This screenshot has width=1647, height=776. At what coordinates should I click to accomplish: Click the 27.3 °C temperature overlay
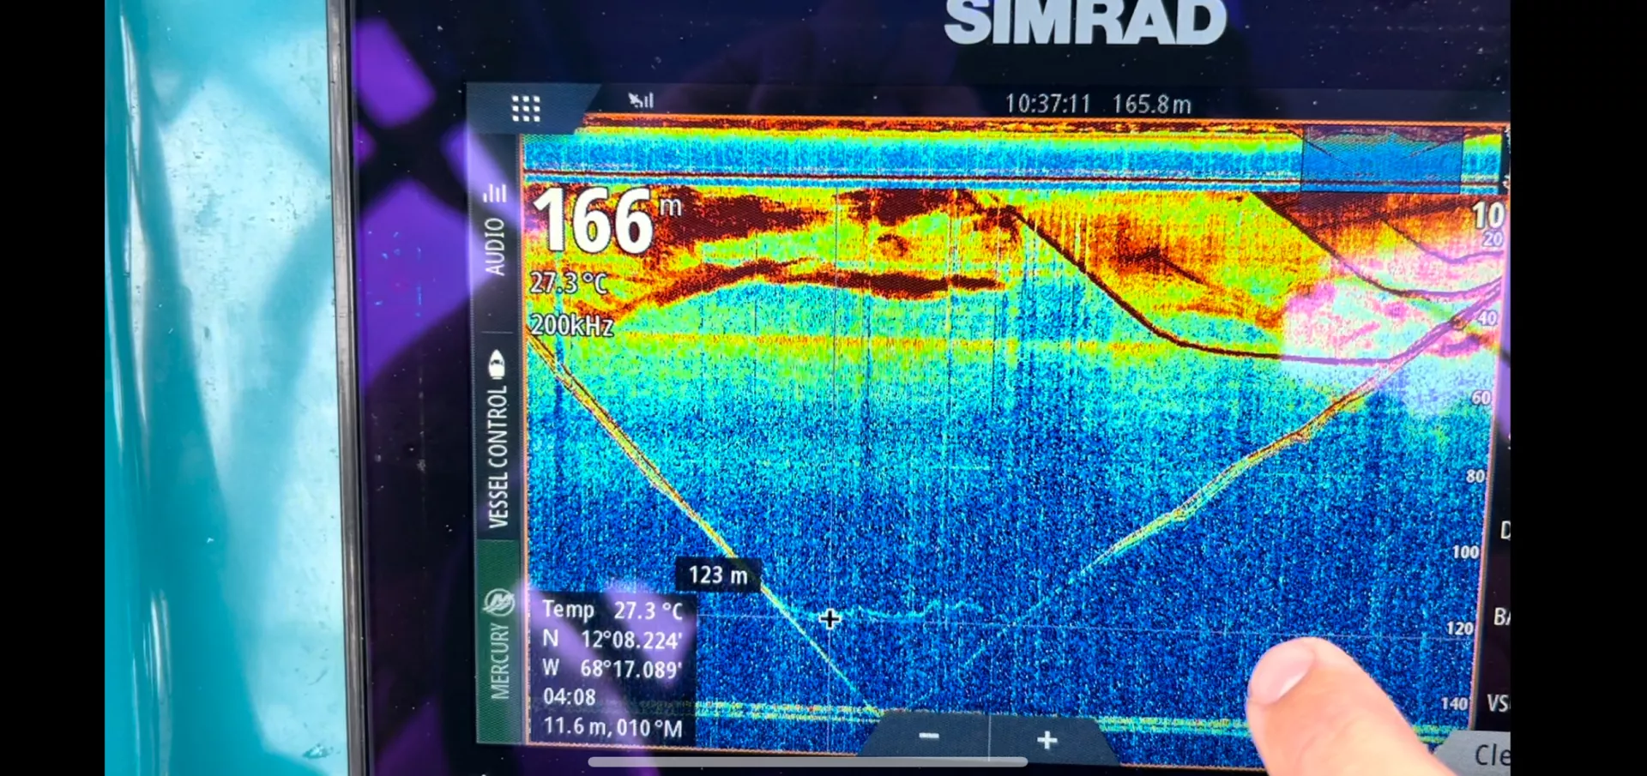568,282
